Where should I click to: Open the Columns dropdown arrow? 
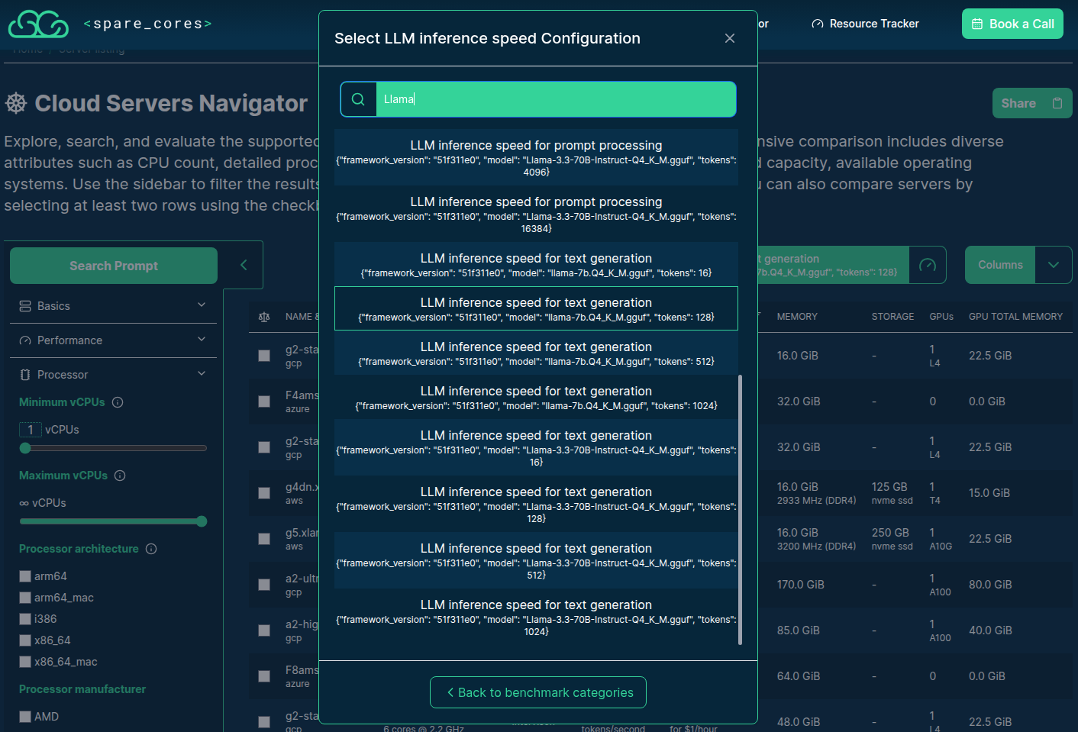[x=1053, y=265]
